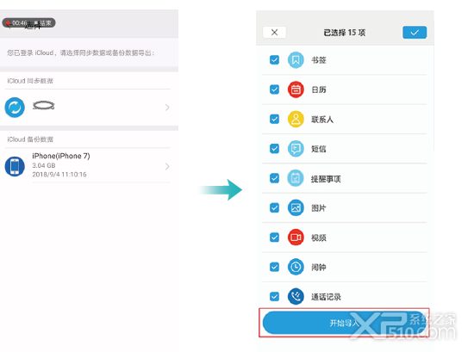
Task: Click the 书签 label
Action: [x=319, y=60]
